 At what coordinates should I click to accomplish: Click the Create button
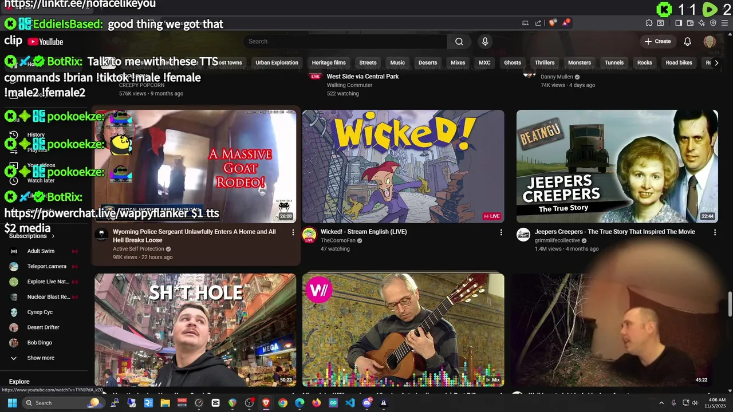[657, 41]
